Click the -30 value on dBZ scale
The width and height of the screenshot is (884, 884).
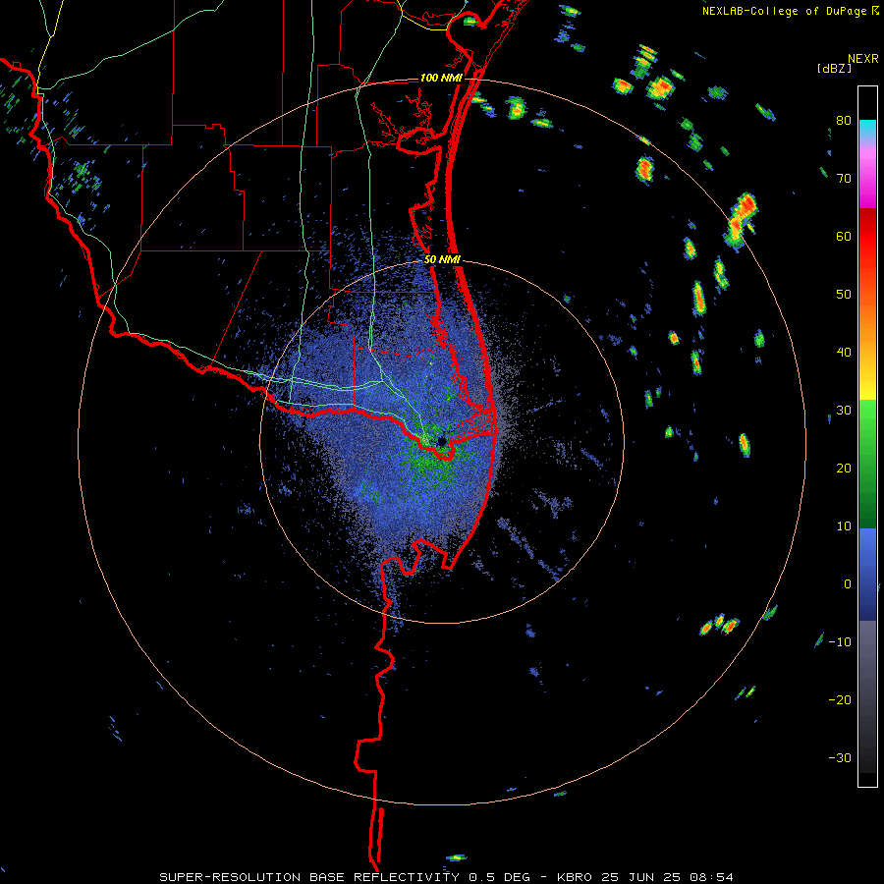840,757
